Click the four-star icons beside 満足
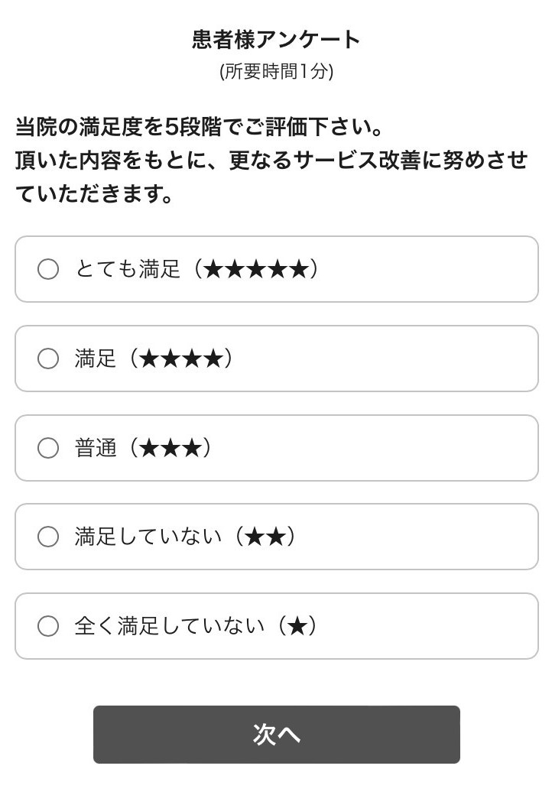The image size is (552, 808). click(x=182, y=359)
